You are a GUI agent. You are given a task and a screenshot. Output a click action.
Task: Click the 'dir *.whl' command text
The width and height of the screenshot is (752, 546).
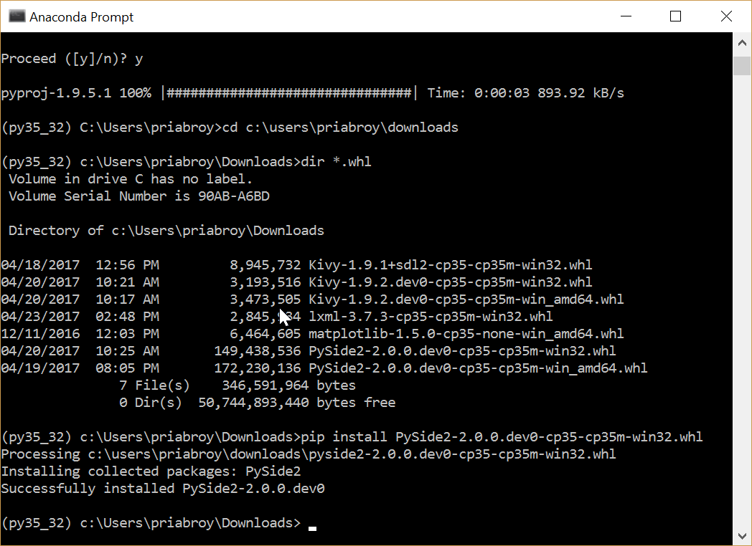coord(337,162)
